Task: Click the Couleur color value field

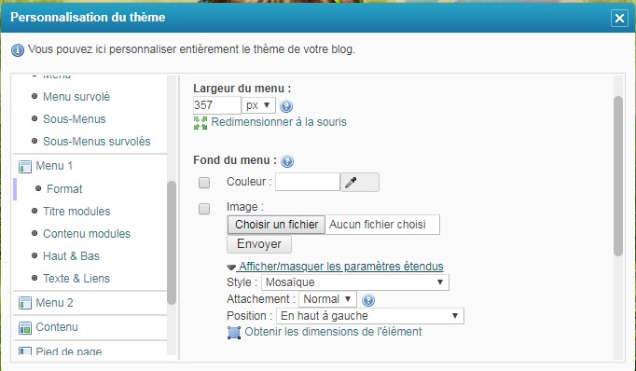Action: coord(308,182)
